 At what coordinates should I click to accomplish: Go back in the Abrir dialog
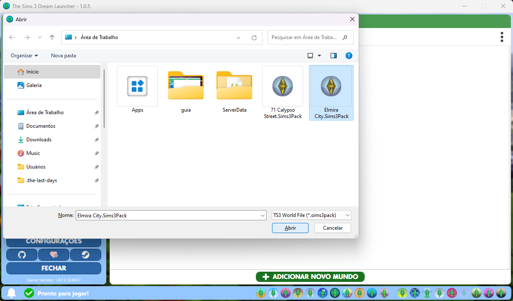[12, 37]
